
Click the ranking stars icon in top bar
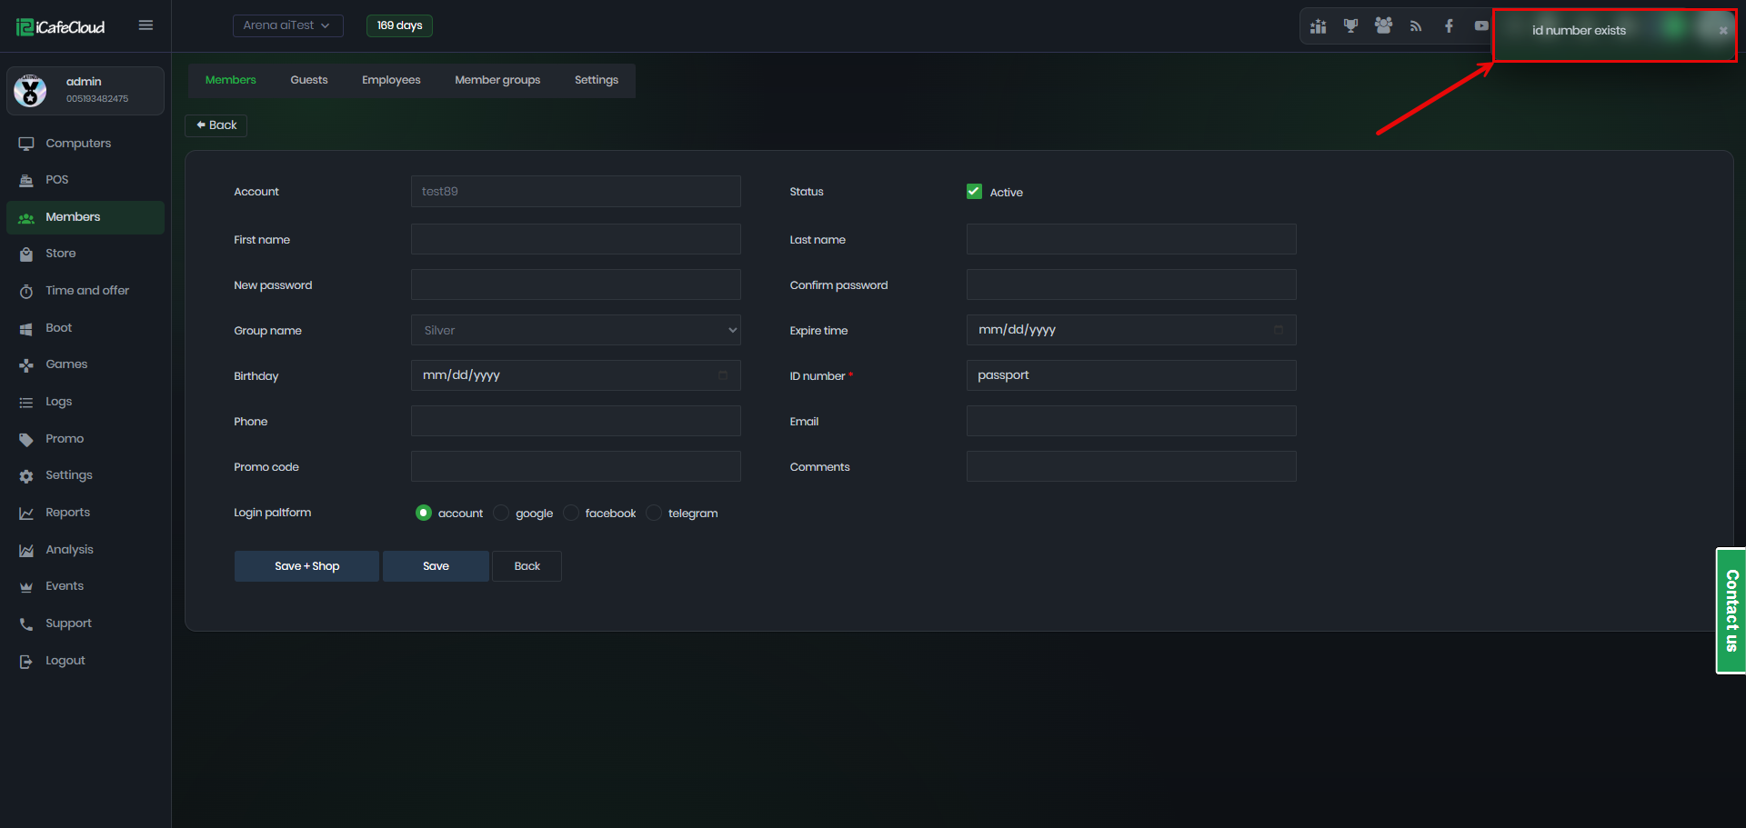click(x=1318, y=26)
